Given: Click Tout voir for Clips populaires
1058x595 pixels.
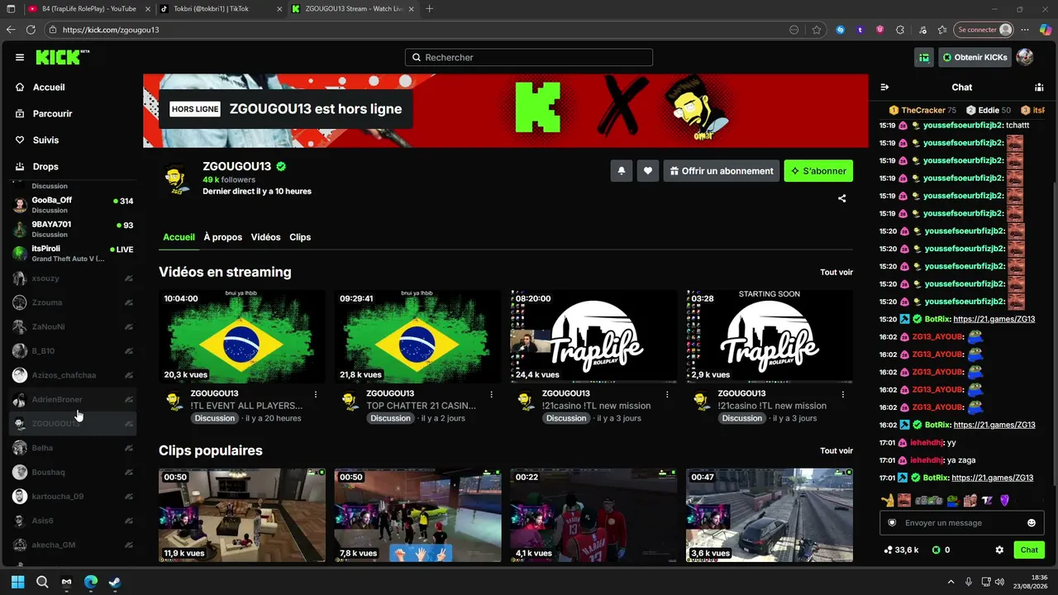Looking at the screenshot, I should coord(836,451).
